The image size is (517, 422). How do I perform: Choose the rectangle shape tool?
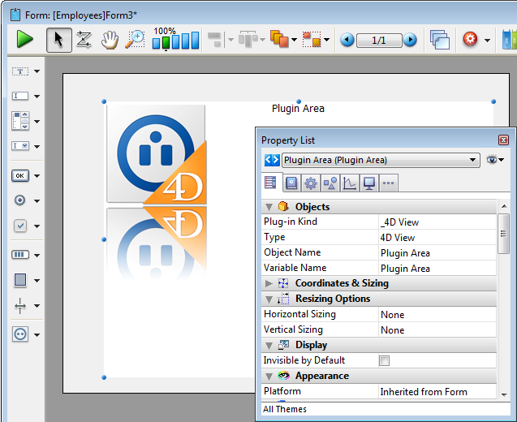[x=20, y=280]
